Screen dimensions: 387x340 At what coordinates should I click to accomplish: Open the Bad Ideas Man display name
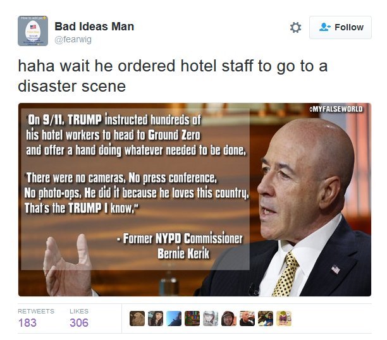click(94, 27)
